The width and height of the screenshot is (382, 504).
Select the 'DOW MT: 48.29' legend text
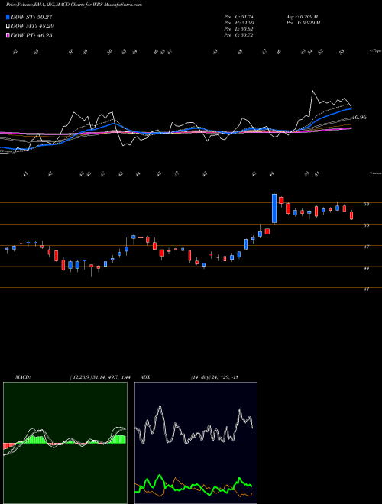click(32, 27)
